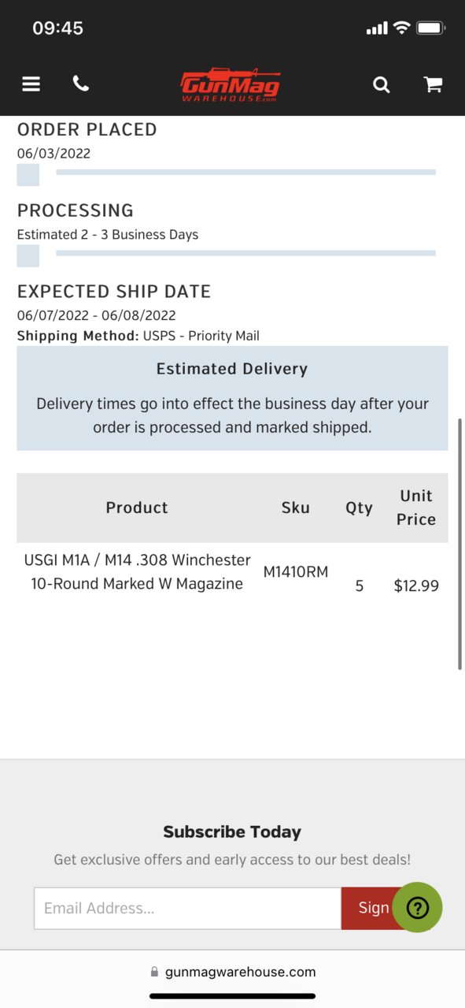Screen dimensions: 465x1008
Task: Tap the Estimated Delivery info box
Action: (232, 398)
